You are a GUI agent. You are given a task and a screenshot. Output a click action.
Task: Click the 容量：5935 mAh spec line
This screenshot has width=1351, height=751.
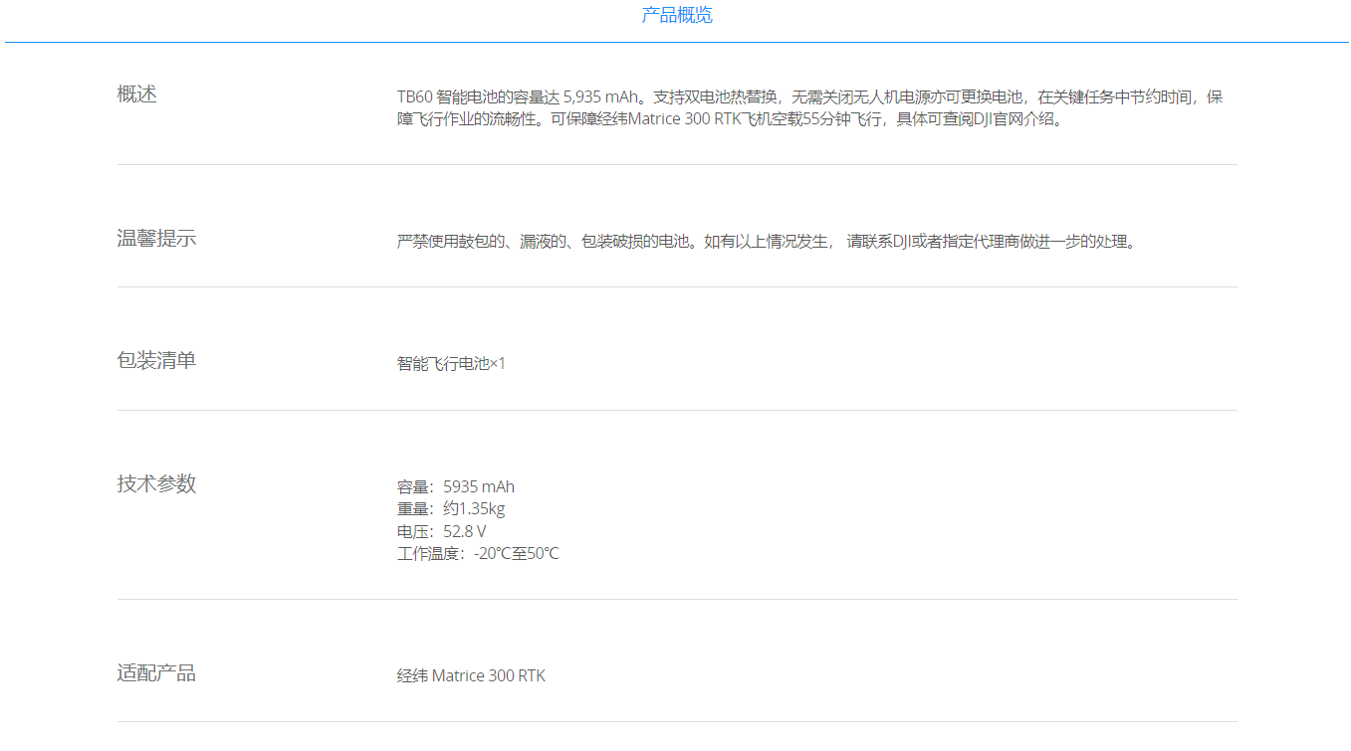point(456,487)
